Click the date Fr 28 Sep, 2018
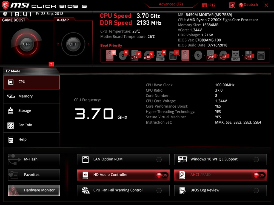Screen dimensions: 274x205 tap(50, 14)
